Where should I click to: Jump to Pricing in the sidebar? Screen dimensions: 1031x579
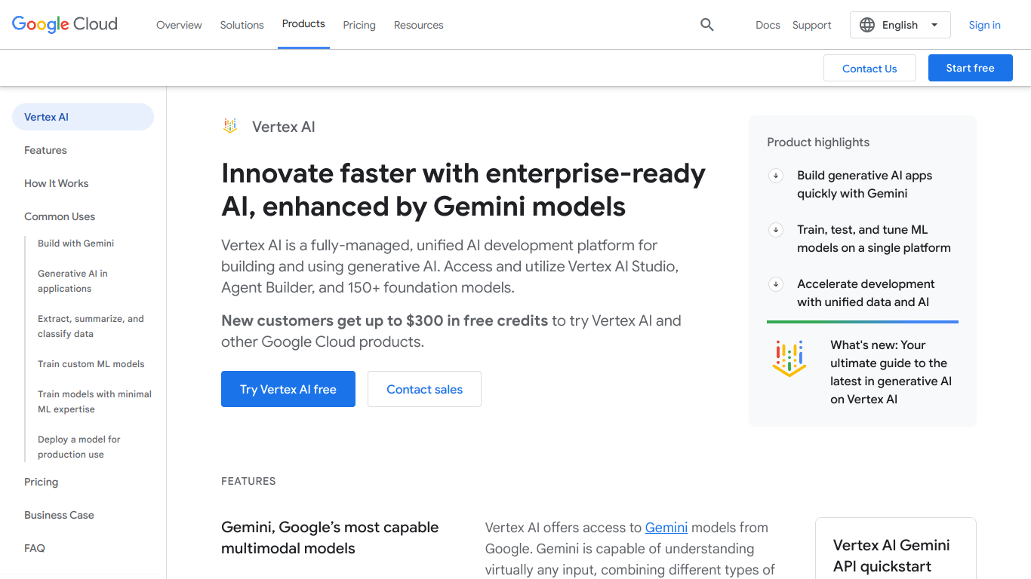coord(41,482)
